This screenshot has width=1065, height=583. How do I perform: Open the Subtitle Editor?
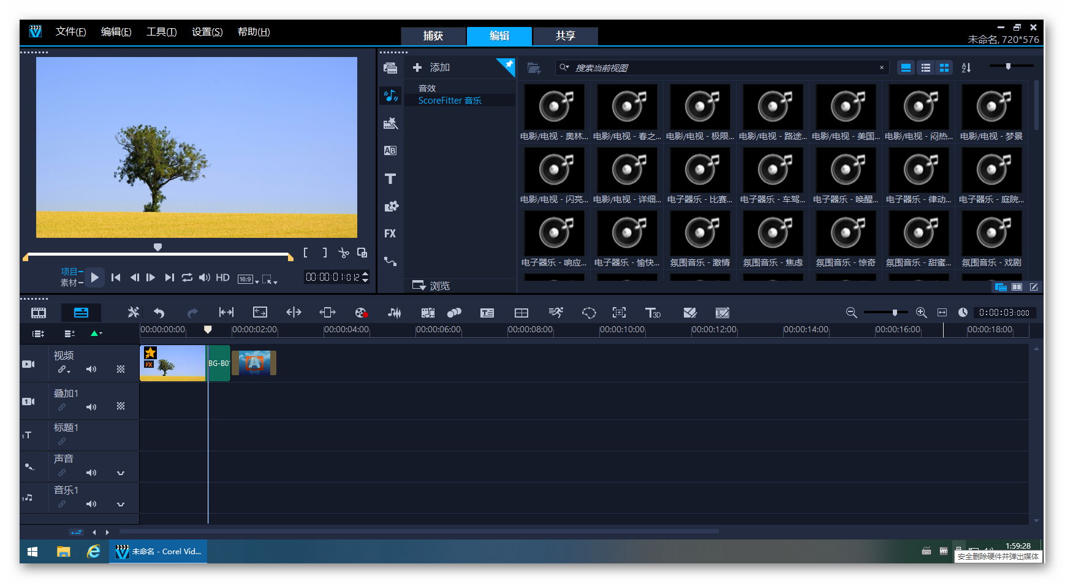487,313
